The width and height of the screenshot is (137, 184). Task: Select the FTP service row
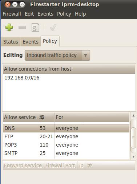tap(66, 136)
